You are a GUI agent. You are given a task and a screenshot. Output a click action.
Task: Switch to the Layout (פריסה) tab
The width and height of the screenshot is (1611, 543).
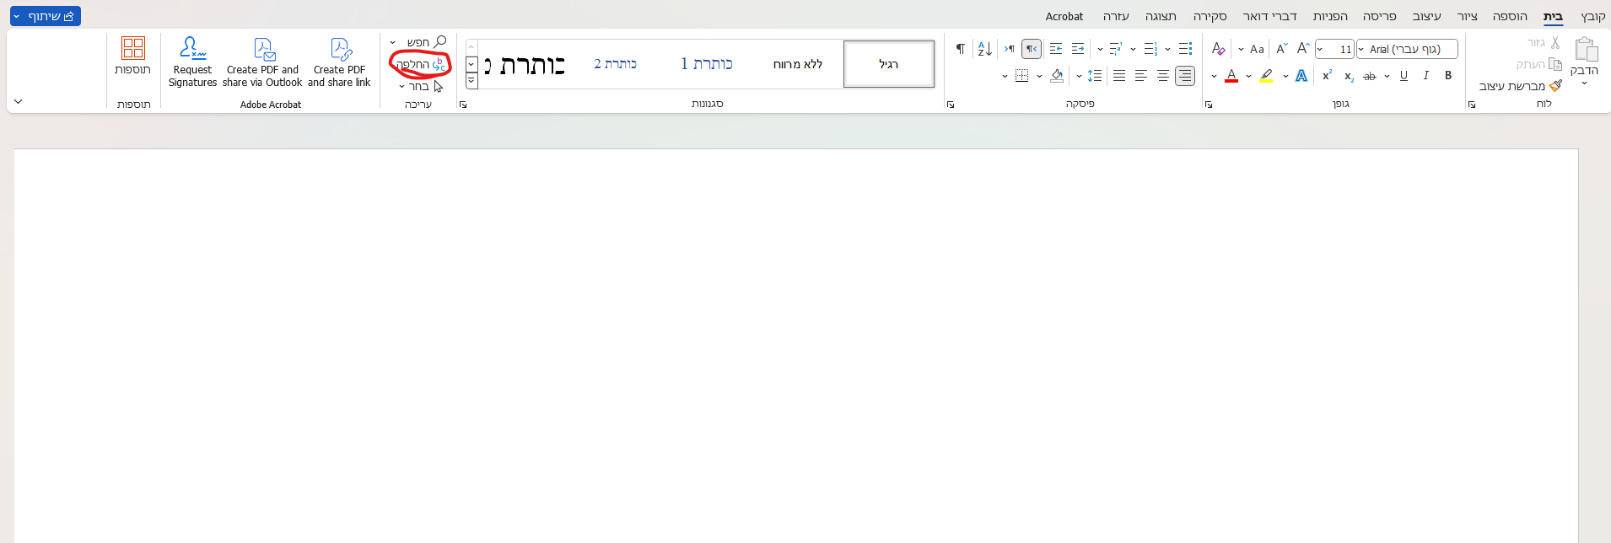click(1380, 16)
